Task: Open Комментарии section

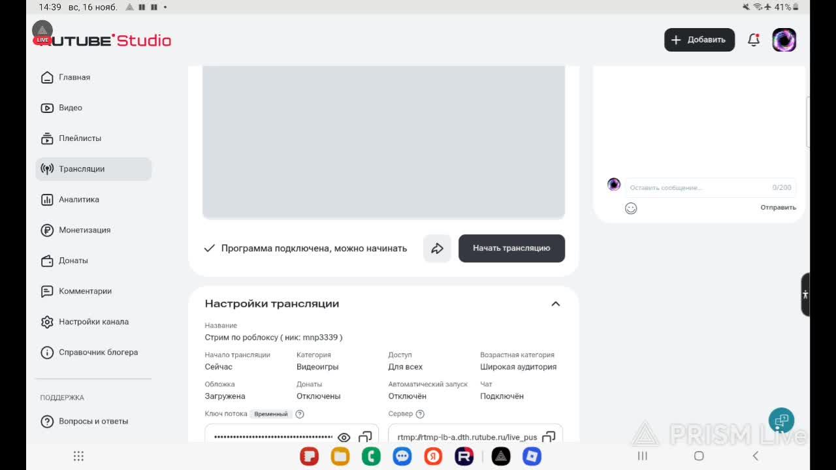Action: point(85,291)
